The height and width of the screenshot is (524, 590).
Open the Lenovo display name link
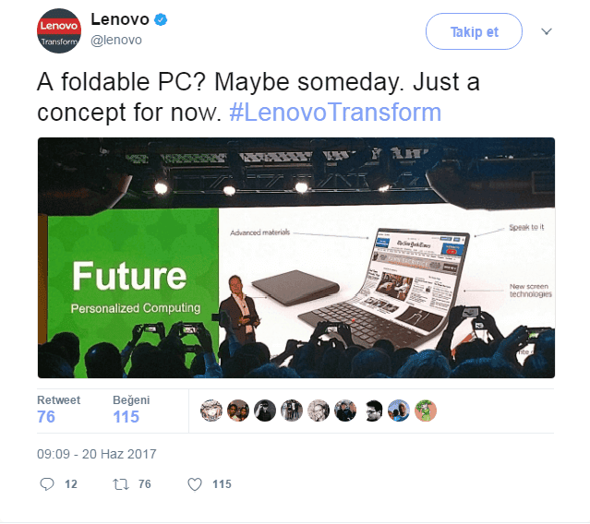tap(120, 19)
